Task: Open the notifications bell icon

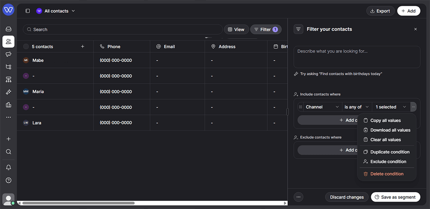Action: click(9, 168)
